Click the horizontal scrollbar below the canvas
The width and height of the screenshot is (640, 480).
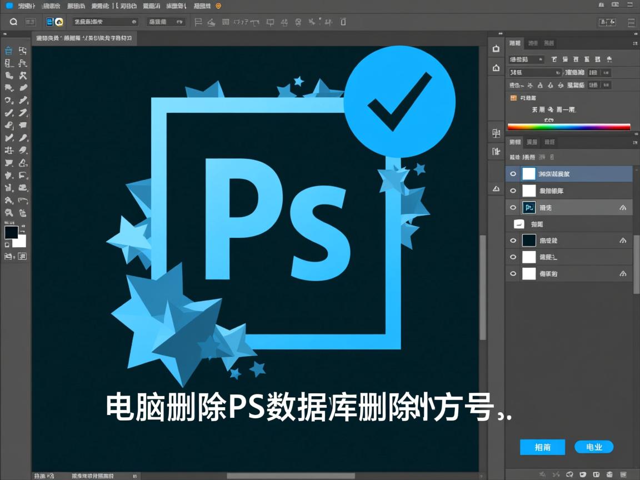click(x=290, y=476)
